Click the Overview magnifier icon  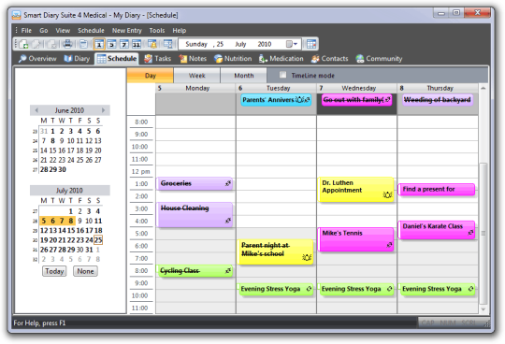[22, 59]
